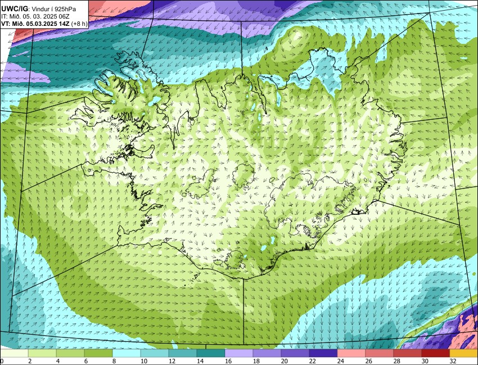The height and width of the screenshot is (365, 478).
Task: Click the 6-8 m/s dark green legend swatch
Action: 98,353
